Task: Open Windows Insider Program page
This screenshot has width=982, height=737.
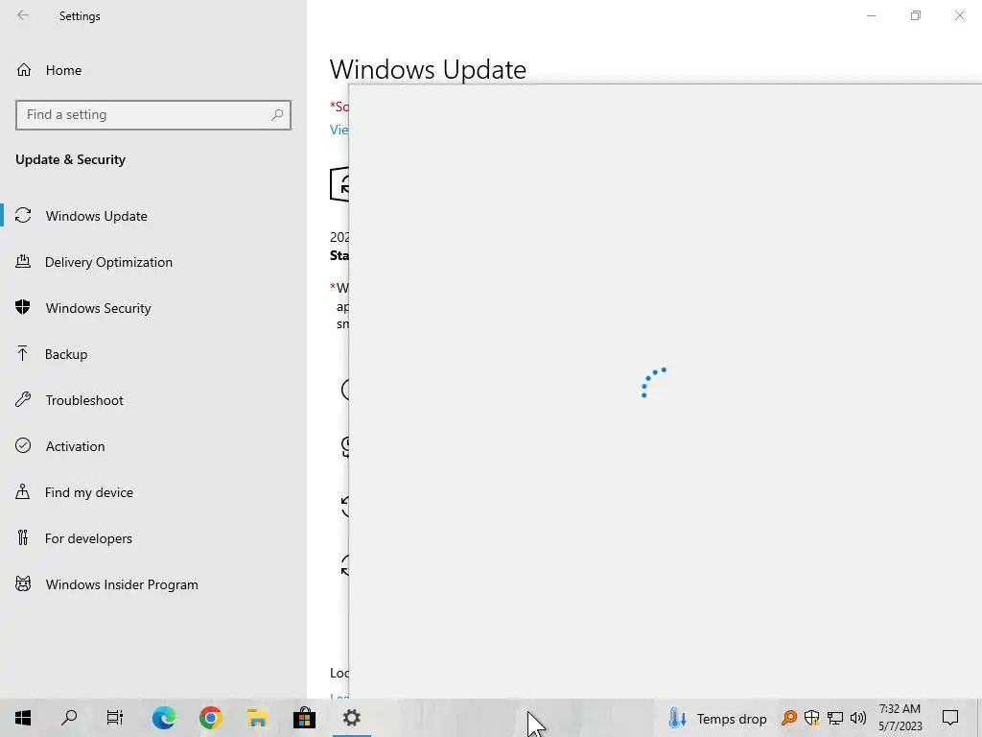Action: tap(153, 584)
